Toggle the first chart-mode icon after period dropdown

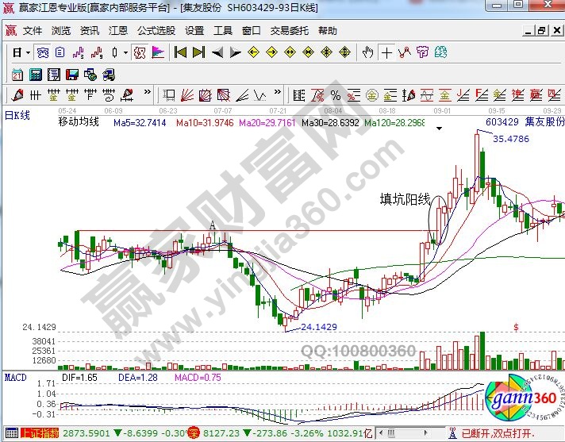[x=43, y=52]
